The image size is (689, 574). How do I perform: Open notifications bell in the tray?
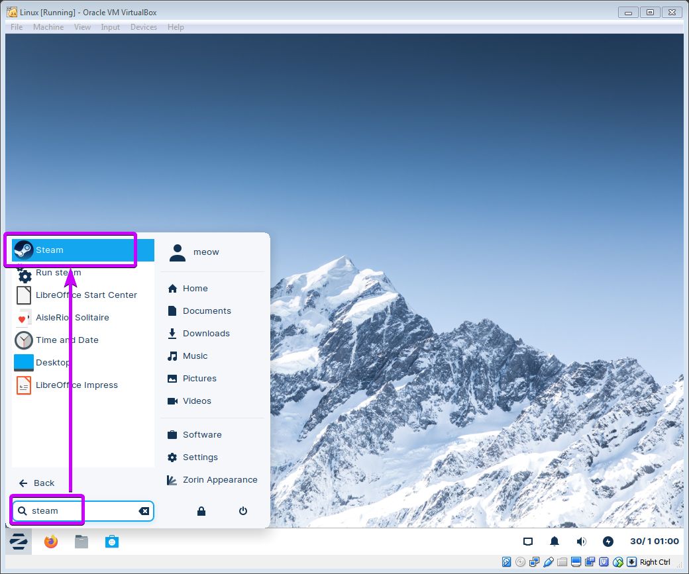[555, 542]
